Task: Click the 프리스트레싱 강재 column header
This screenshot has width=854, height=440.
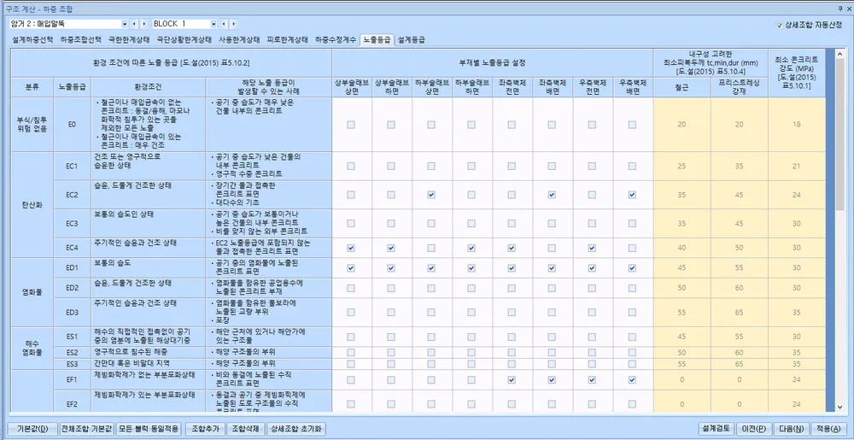Action: [739, 86]
